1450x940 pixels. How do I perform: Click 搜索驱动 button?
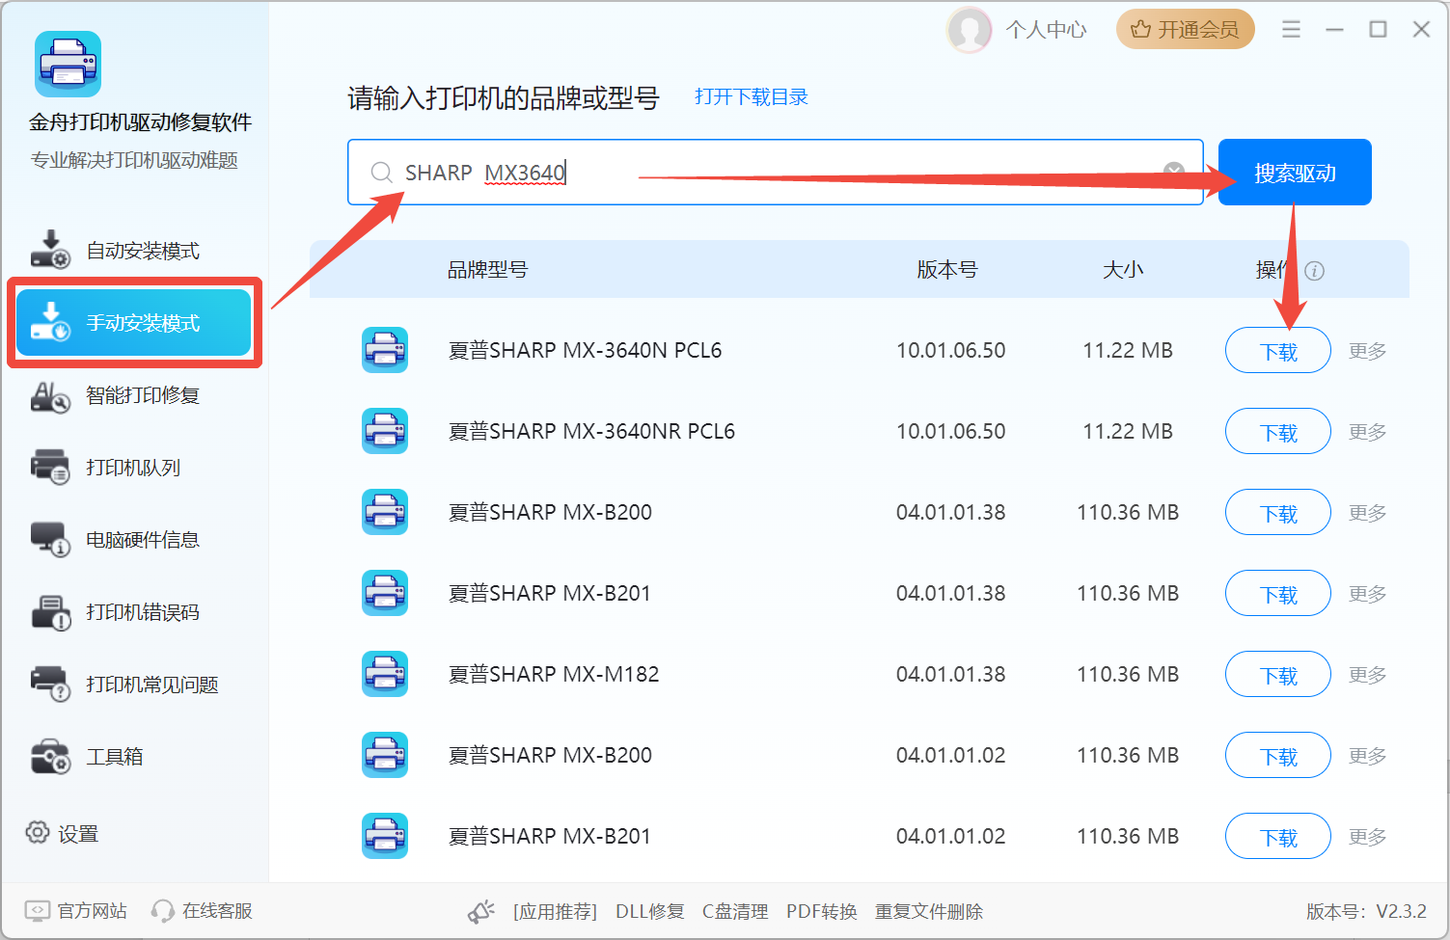[x=1295, y=173]
